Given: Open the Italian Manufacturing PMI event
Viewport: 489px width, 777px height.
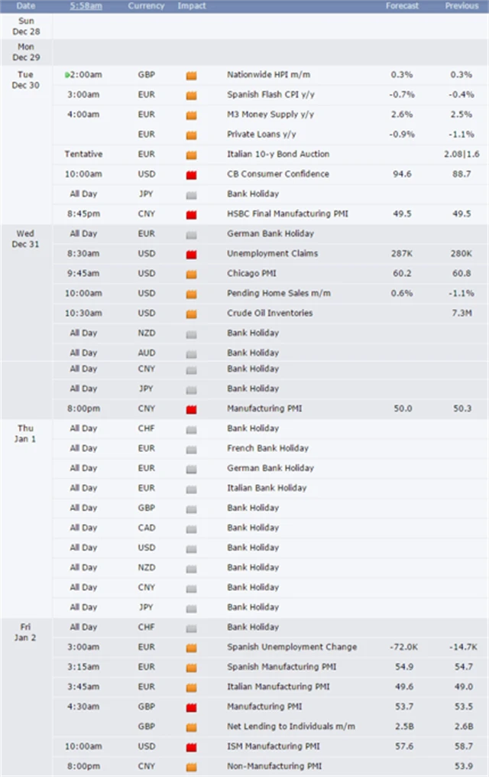Looking at the screenshot, I should 279,687.
